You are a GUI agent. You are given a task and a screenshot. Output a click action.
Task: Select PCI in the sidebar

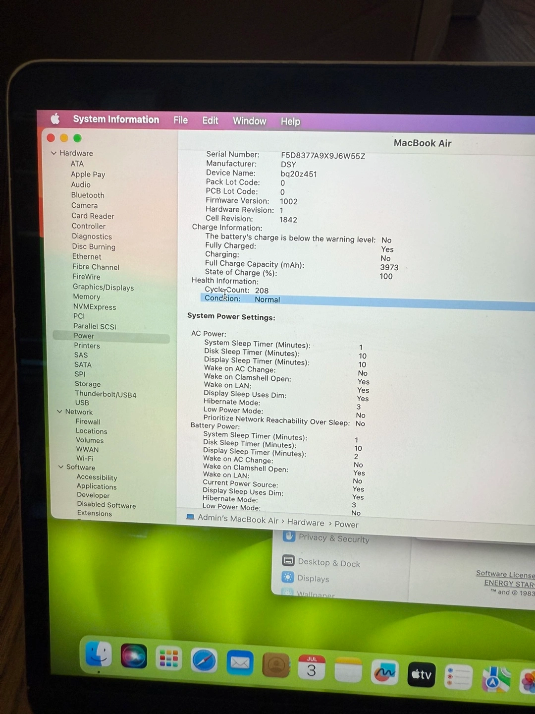coord(79,316)
